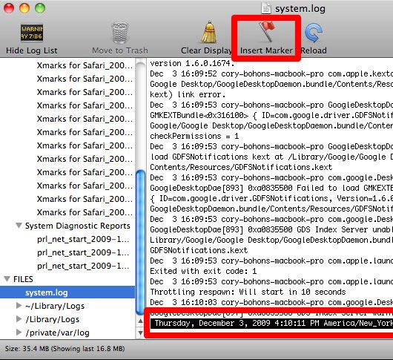This screenshot has height=360, width=393.
Task: Click the Hide Log List icon
Action: (x=32, y=33)
